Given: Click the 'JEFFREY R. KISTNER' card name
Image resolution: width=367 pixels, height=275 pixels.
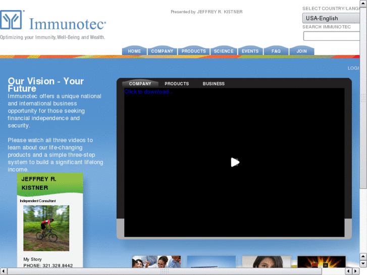Looking at the screenshot, I should 39,183.
